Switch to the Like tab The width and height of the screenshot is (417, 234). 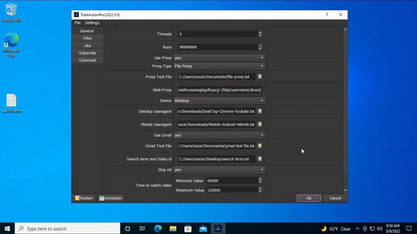87,45
